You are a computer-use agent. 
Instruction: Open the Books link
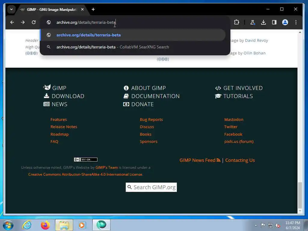146,134
